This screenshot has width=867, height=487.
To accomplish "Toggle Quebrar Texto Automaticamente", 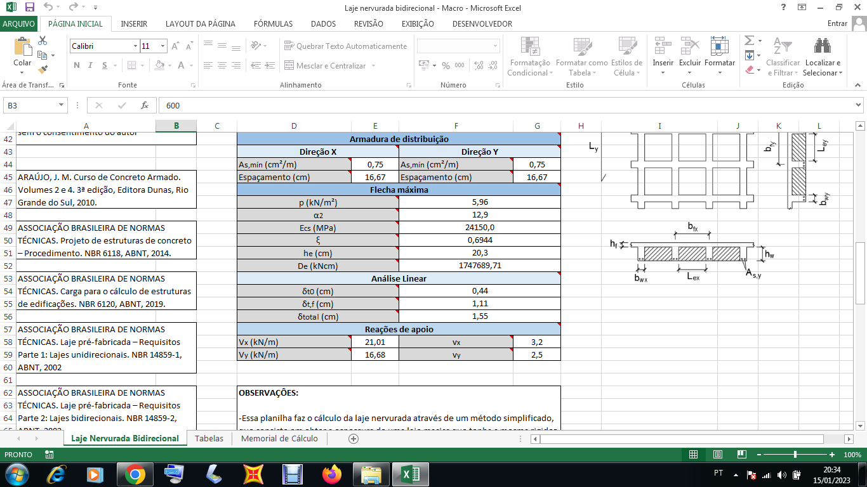I will tap(346, 46).
